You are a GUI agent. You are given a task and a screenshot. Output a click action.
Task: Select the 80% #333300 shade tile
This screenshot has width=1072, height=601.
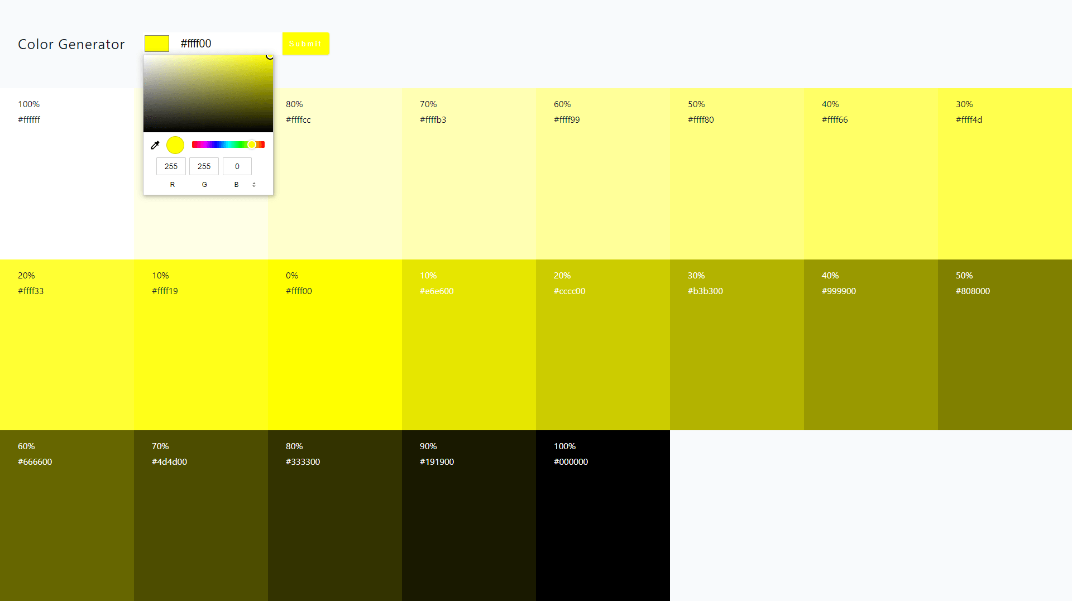(335, 516)
